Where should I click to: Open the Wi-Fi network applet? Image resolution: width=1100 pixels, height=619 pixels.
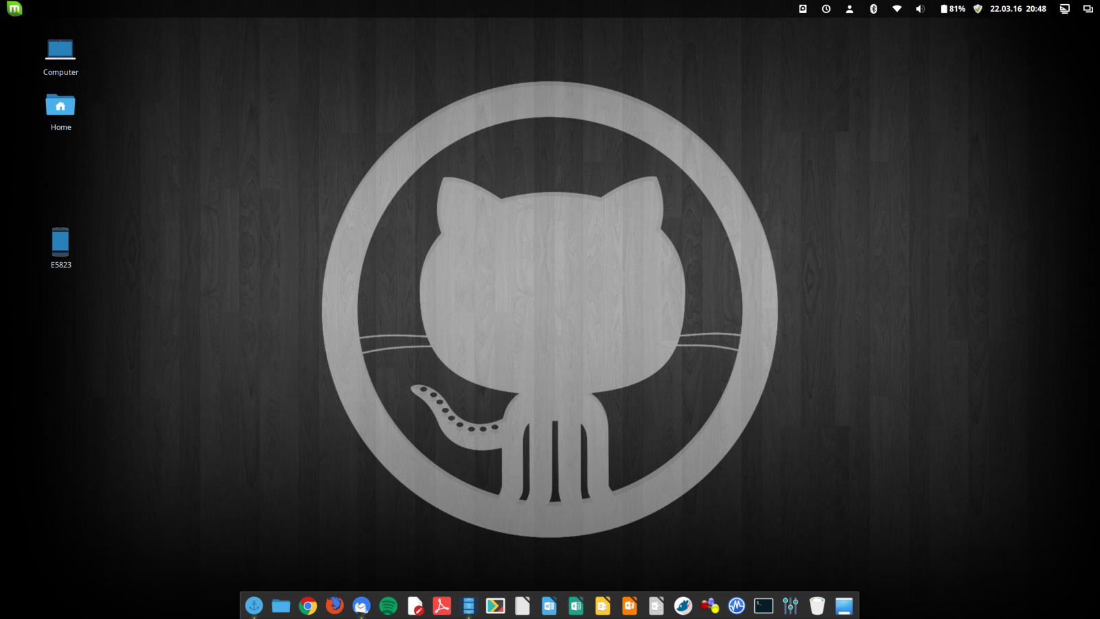click(x=897, y=9)
